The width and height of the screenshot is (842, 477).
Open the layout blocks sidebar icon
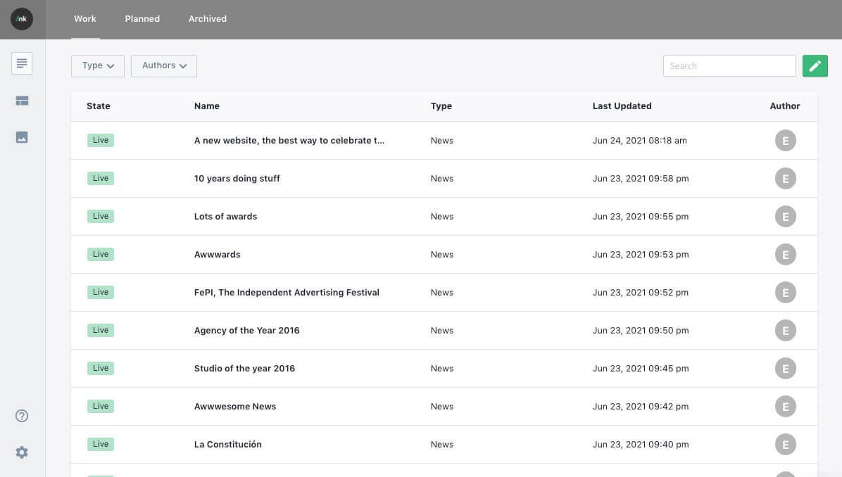point(22,101)
